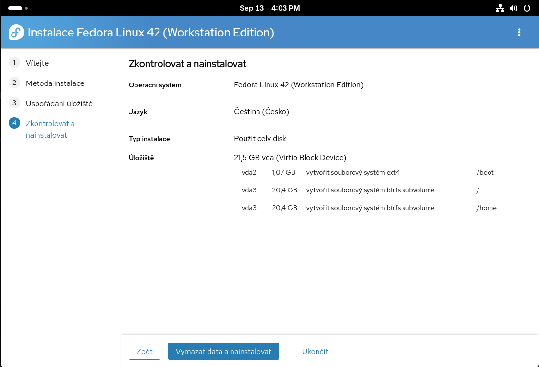This screenshot has width=539, height=367.
Task: Click the heading Zkontrolovat a nainstalovat
Action: coord(187,64)
